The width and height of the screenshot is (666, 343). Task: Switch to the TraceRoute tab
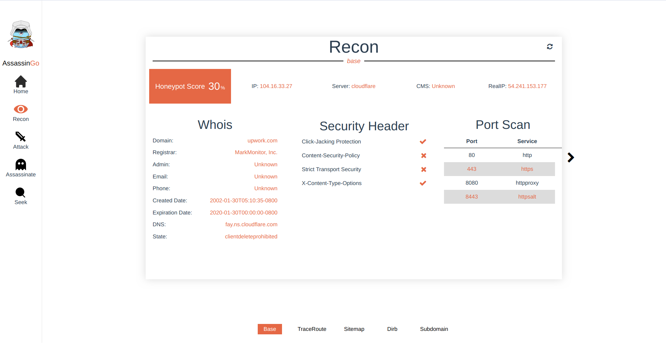[312, 329]
